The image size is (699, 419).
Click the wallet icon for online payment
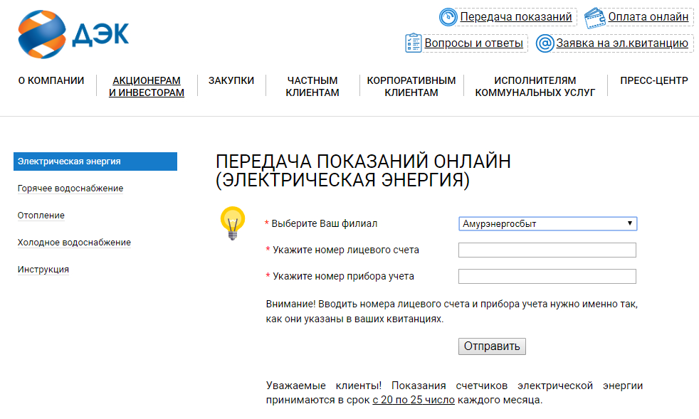point(594,18)
